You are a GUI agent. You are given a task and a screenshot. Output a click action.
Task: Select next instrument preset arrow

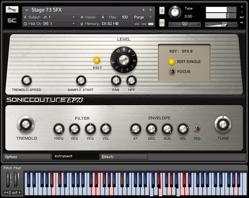(x=150, y=10)
